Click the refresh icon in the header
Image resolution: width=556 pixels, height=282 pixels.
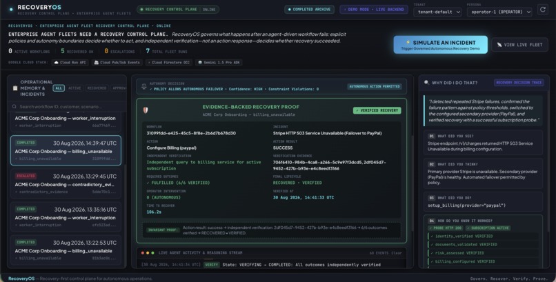(542, 10)
